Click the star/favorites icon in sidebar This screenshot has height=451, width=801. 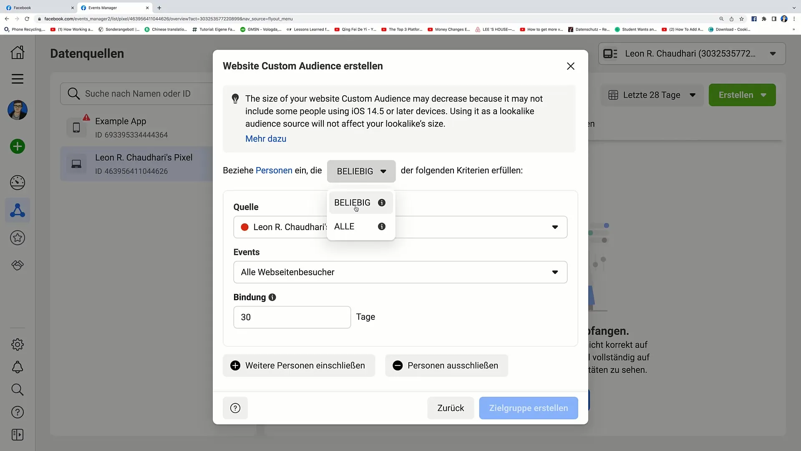point(17,238)
